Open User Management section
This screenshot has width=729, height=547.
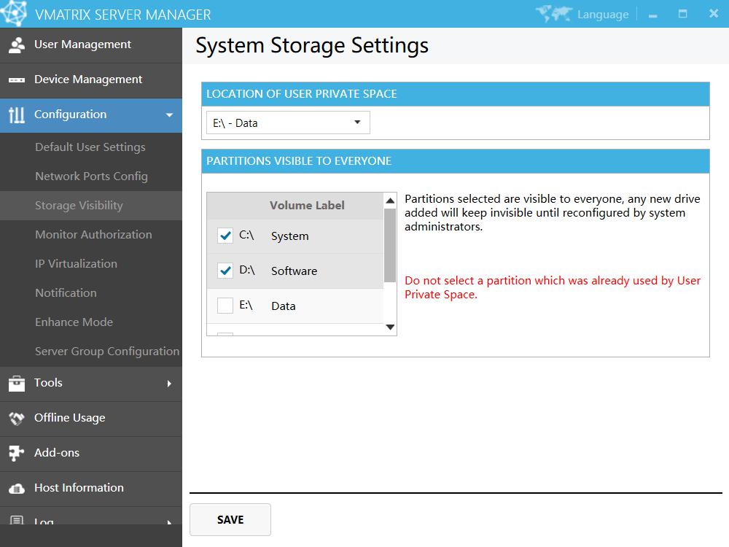[91, 45]
